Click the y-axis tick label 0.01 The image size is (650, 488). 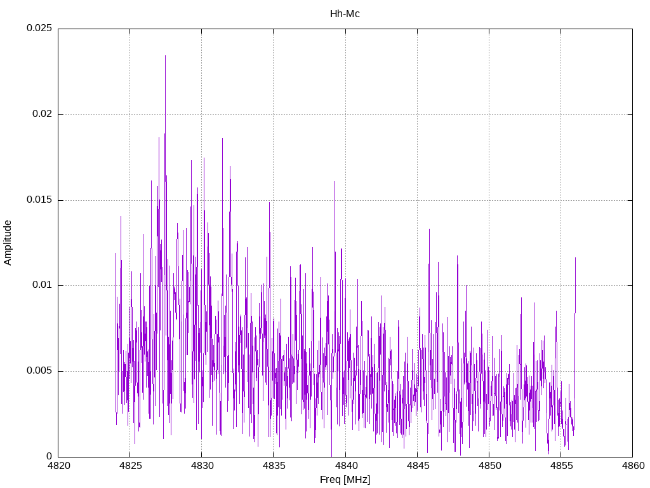click(x=43, y=285)
